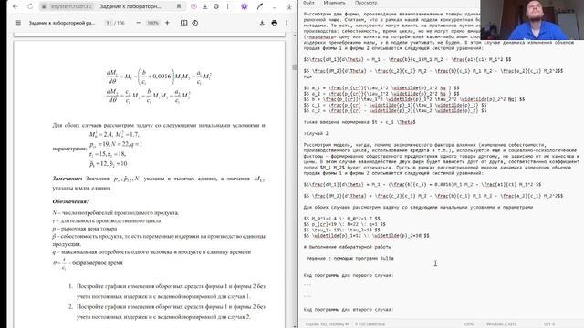The width and height of the screenshot is (584, 328).
Task: Click the esystem.rudn.ru address field
Action: tap(71, 6)
